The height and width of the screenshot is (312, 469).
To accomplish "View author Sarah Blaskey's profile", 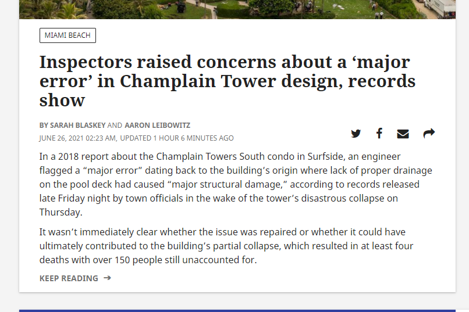I will [x=78, y=125].
